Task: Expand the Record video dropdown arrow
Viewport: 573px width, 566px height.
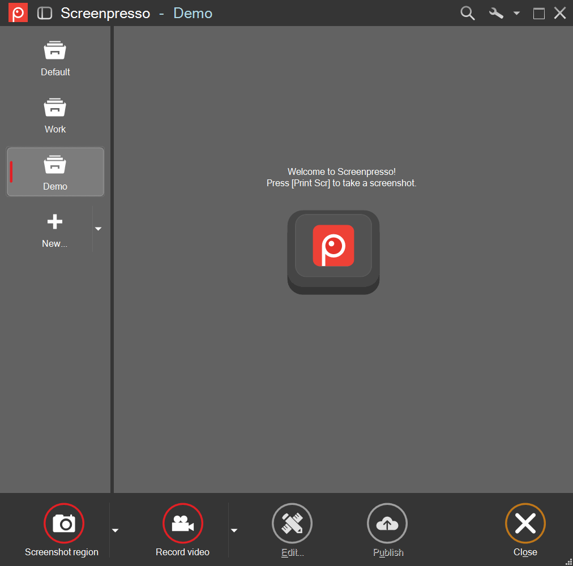Action: (x=234, y=530)
